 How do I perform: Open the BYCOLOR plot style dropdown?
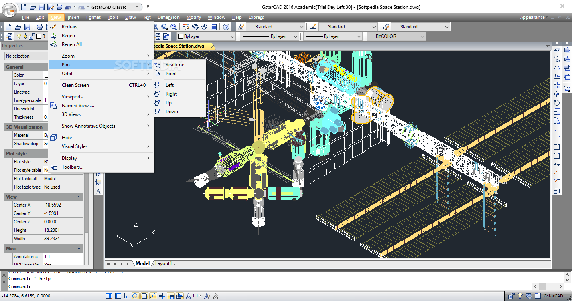click(396, 36)
